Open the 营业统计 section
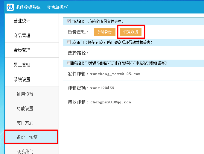Screen dimensions: 204x154 (x=22, y=21)
